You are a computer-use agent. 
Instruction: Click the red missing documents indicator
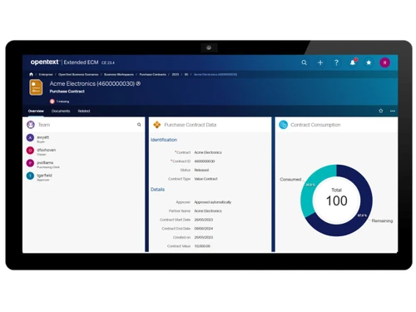[52, 102]
